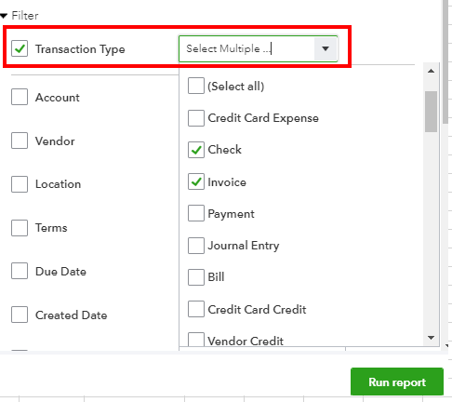The image size is (452, 402).
Task: Enable the Vendor filter checkbox
Action: pyautogui.click(x=20, y=141)
